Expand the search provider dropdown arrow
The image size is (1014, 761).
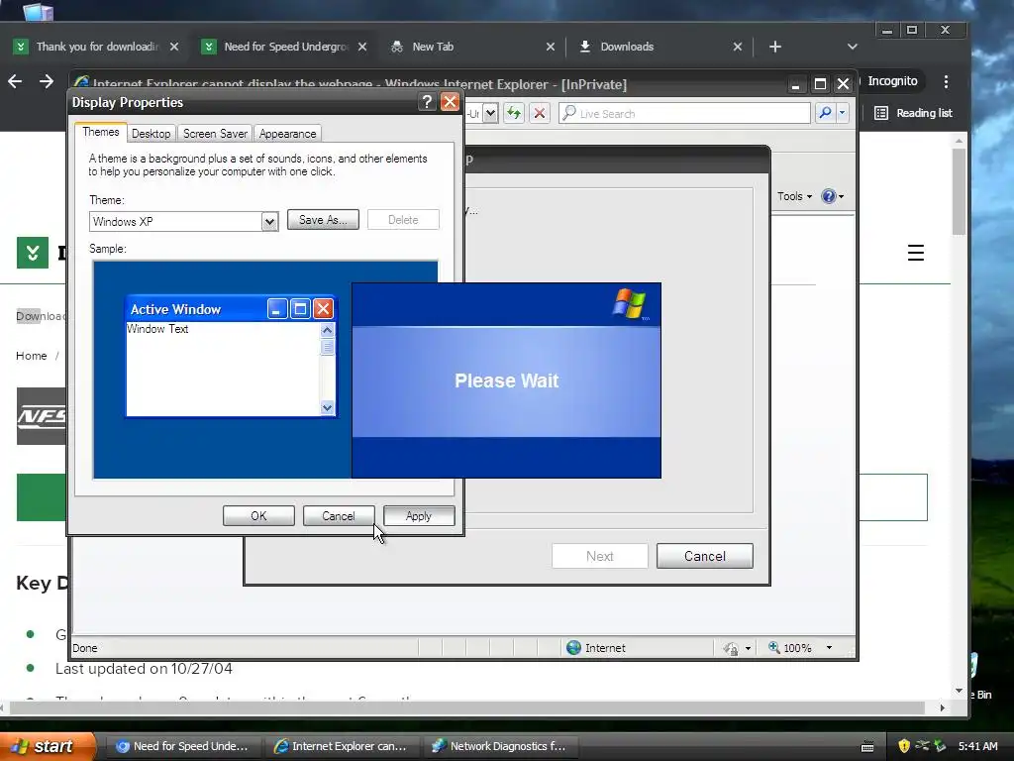pos(842,113)
